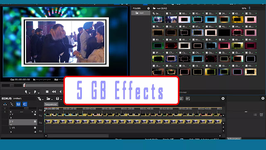The image size is (266, 150).
Task: Click the root (8/42) folder path icon
Action: click(154, 8)
